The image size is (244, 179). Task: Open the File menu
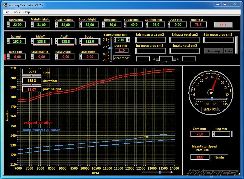point(7,12)
